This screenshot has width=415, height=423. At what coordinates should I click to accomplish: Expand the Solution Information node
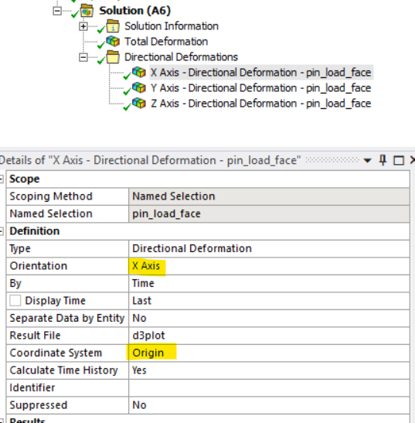click(x=83, y=26)
